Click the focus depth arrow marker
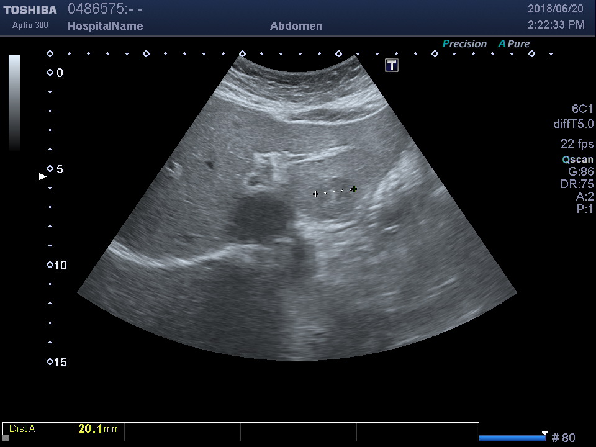 (43, 176)
